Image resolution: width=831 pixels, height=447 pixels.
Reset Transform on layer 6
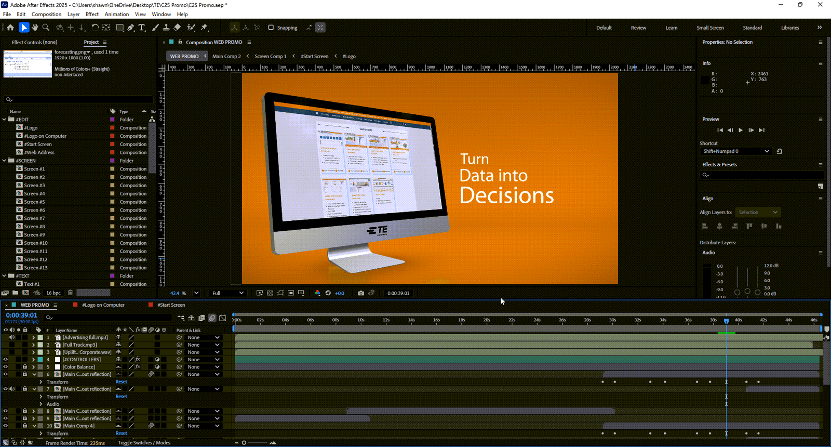pyautogui.click(x=121, y=382)
